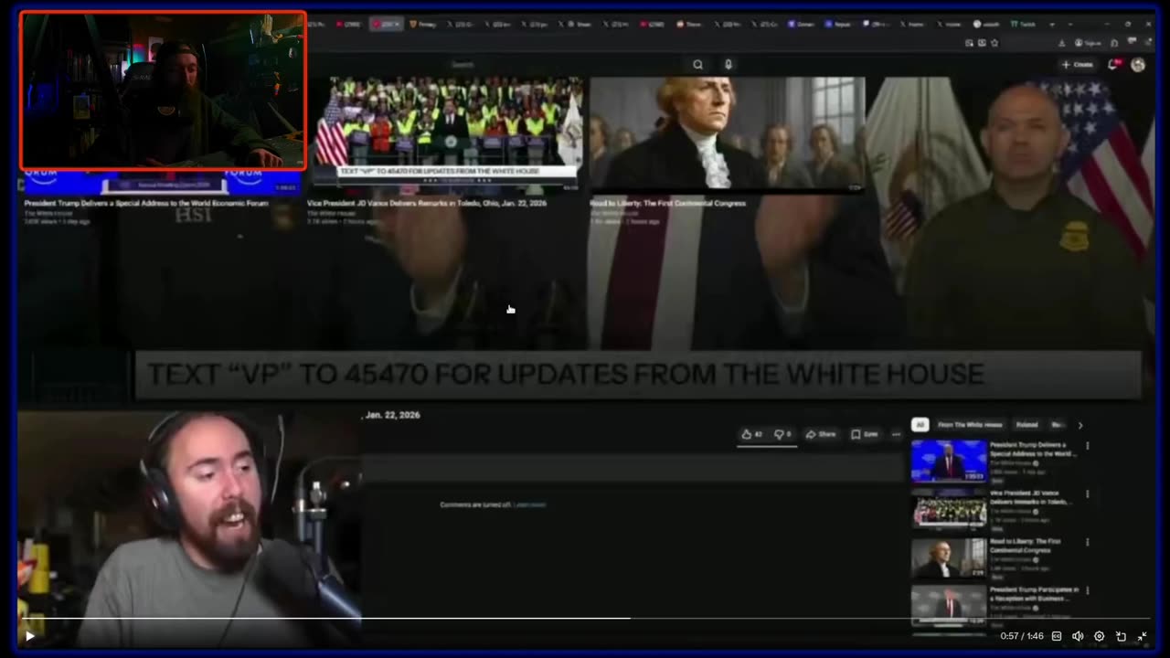Start voice search with the microphone icon
Viewport: 1170px width, 658px height.
pos(728,65)
